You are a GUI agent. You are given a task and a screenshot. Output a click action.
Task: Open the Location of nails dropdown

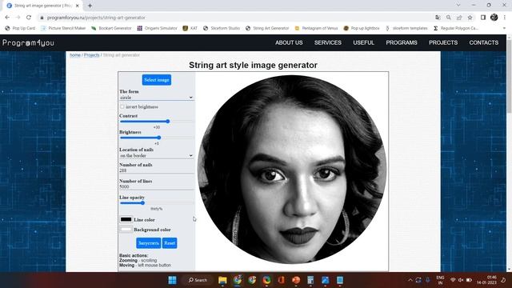pos(157,155)
